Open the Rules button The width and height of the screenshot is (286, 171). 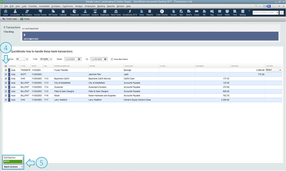(x=25, y=19)
